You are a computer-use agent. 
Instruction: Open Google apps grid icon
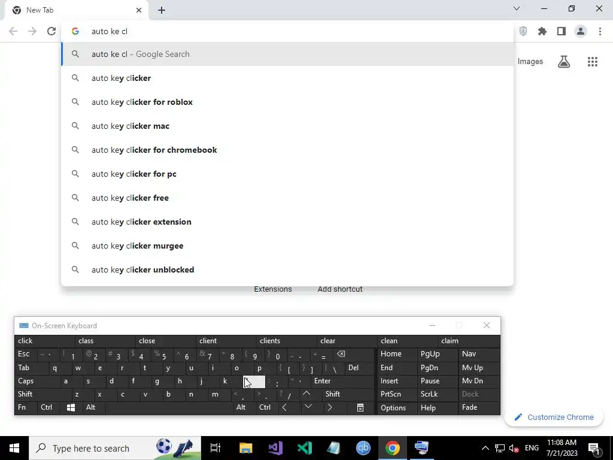[x=593, y=62]
